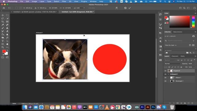Open the Paragraph panel icon
Viewport: 197px width, 111px height.
(160, 41)
